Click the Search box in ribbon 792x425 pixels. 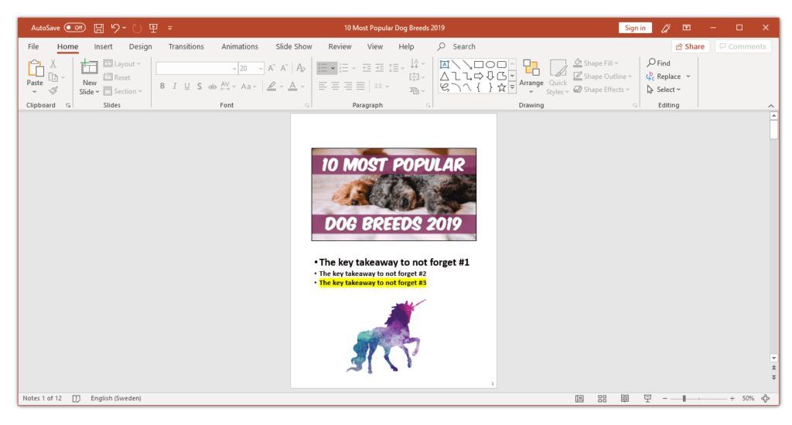click(456, 46)
